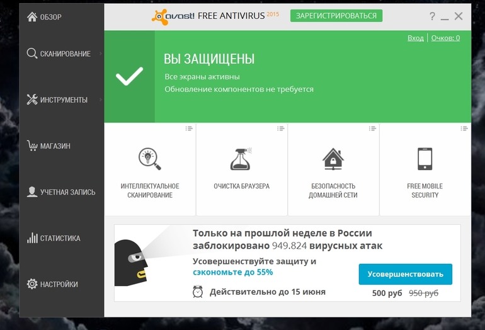This screenshot has width=485, height=330.
Task: Start Очистка браузера tile label
Action: click(x=241, y=186)
